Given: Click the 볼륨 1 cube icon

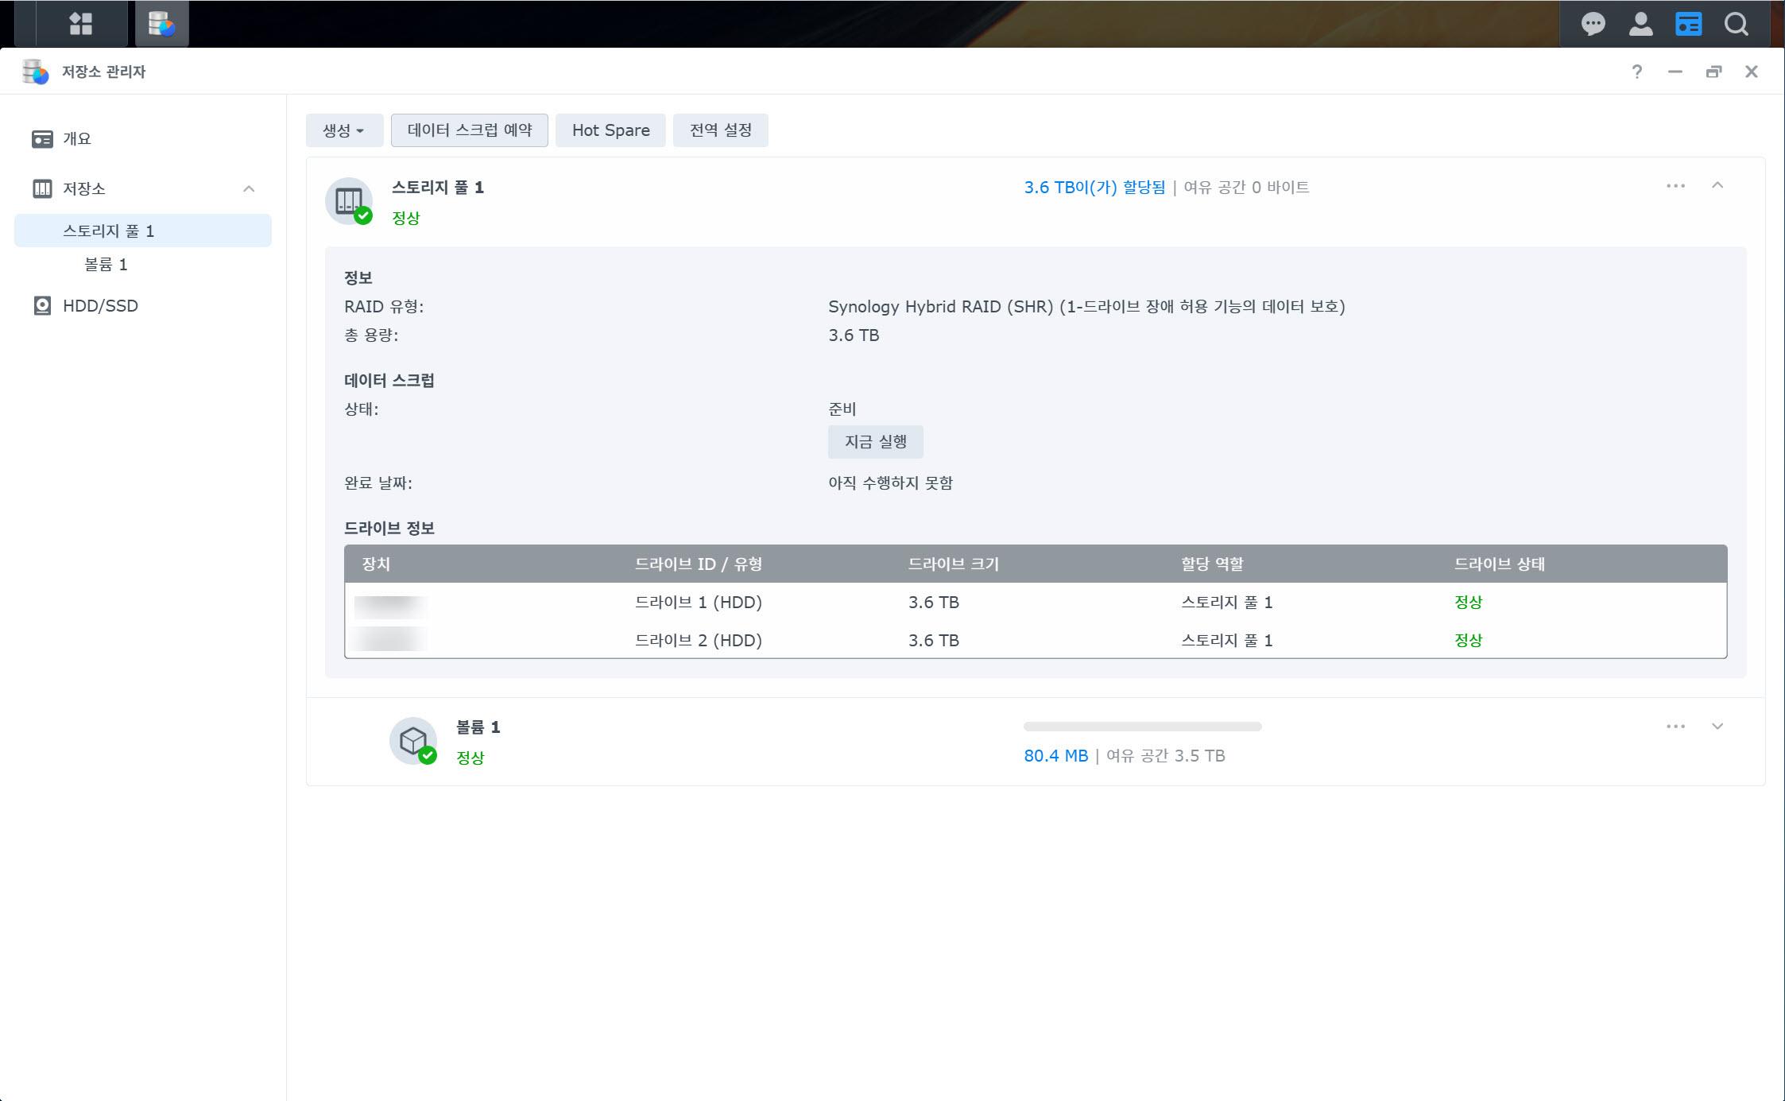Looking at the screenshot, I should coord(412,741).
